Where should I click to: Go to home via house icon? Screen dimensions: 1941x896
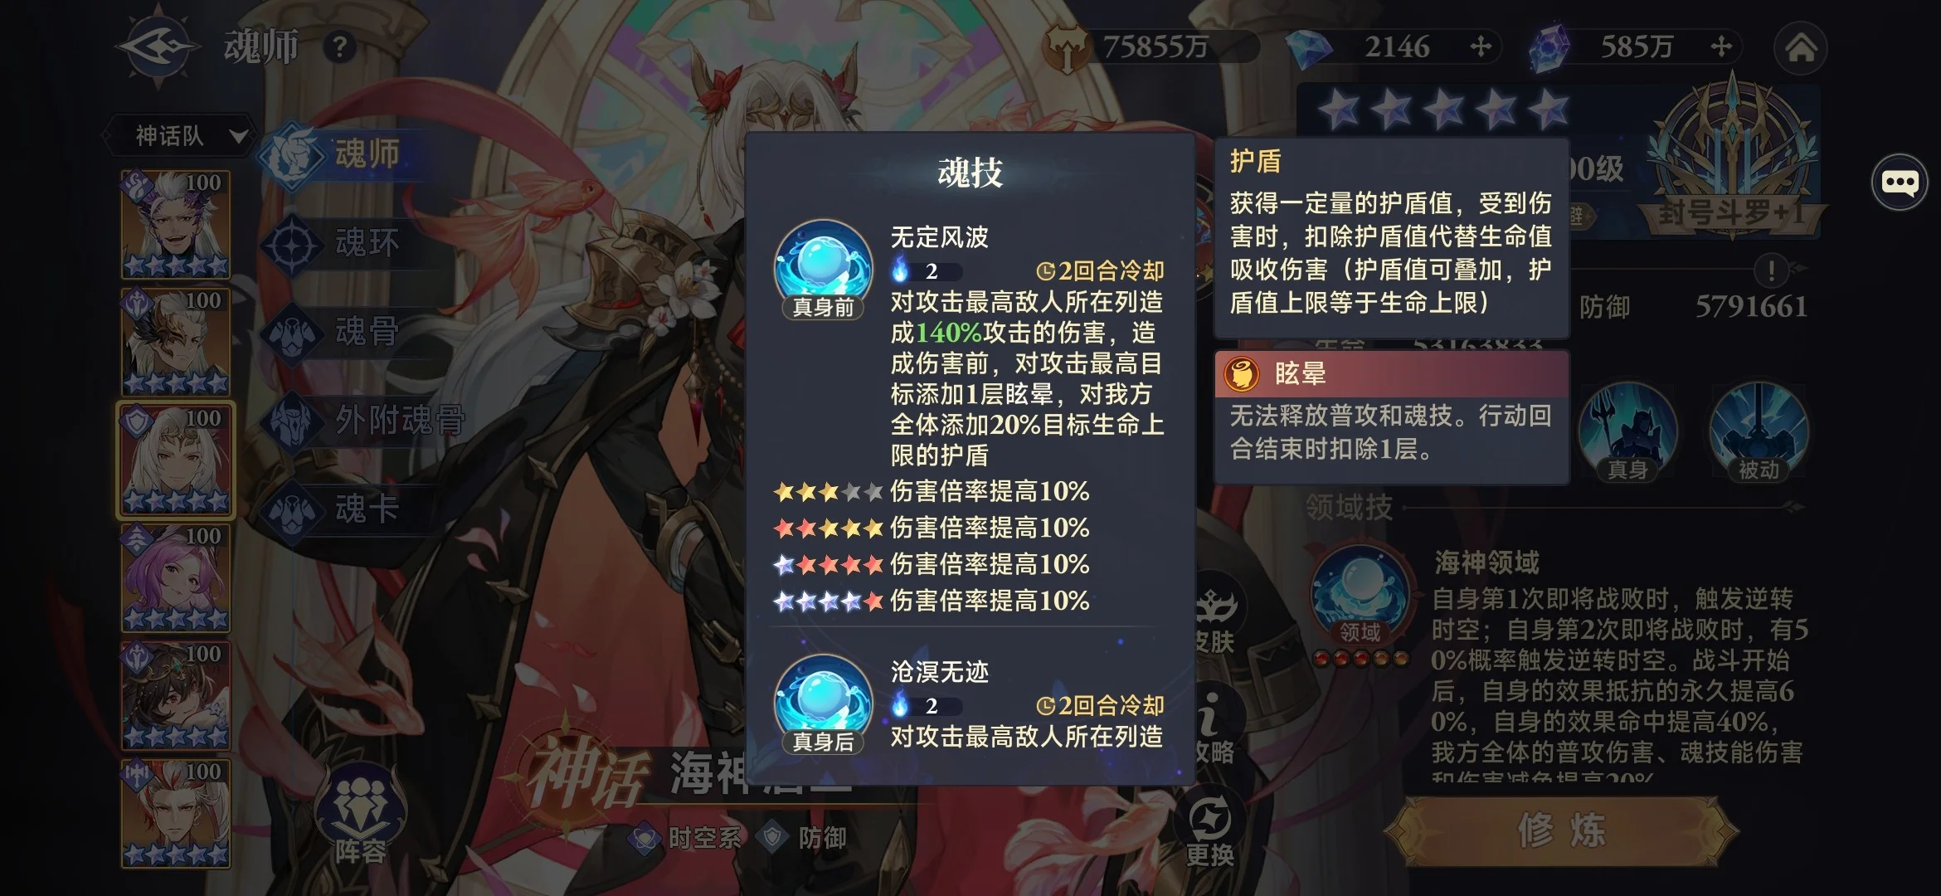[x=1800, y=48]
